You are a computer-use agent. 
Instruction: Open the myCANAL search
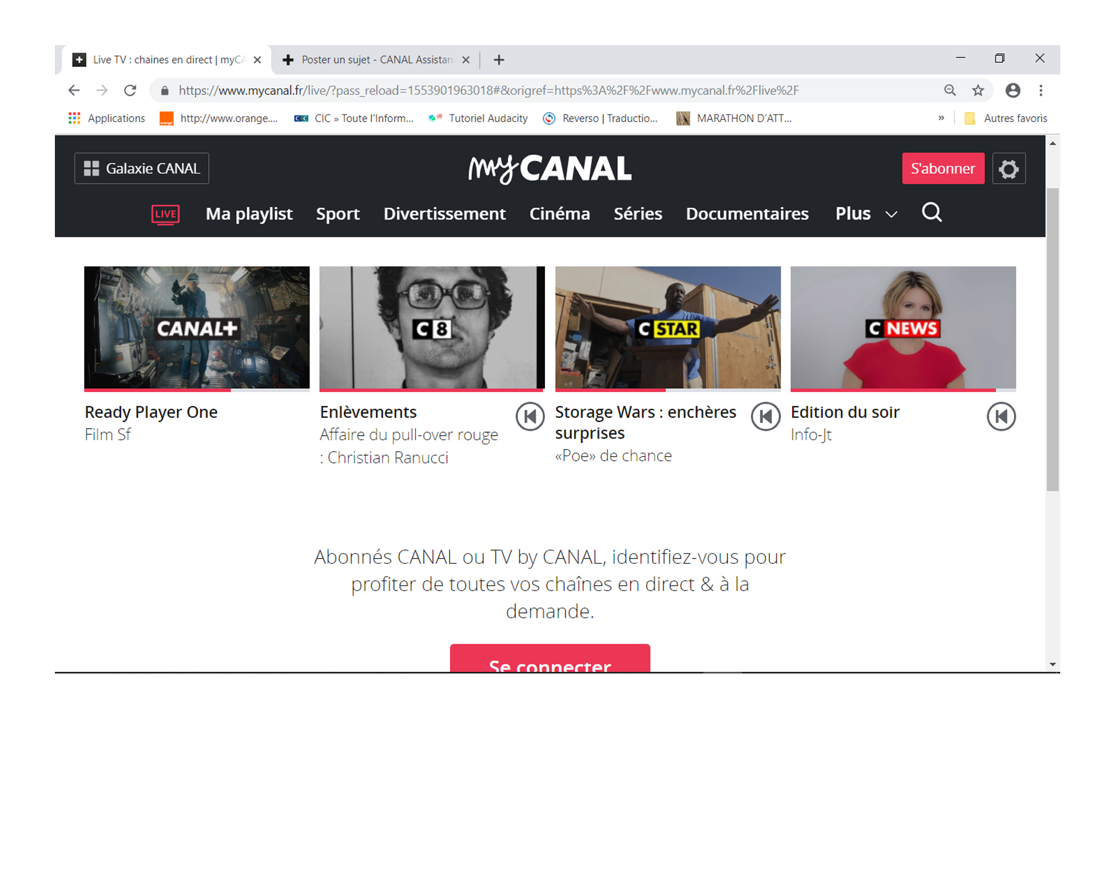click(x=931, y=213)
